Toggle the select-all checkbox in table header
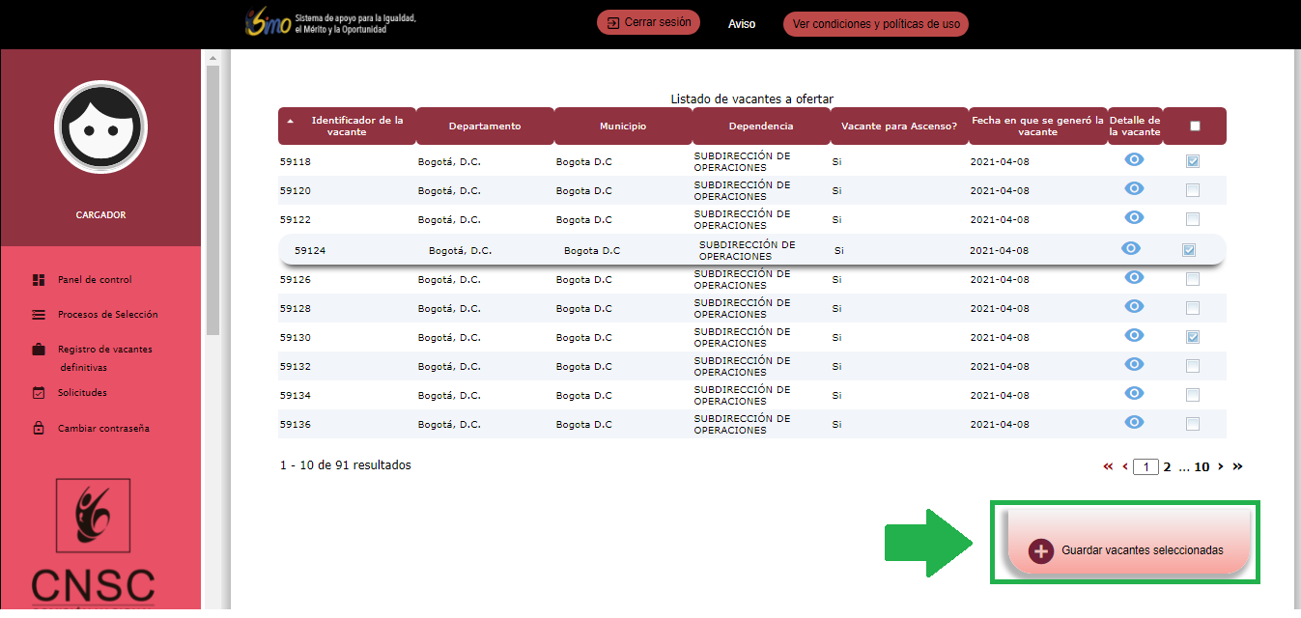Screen dimensions: 1301x618 1195,126
